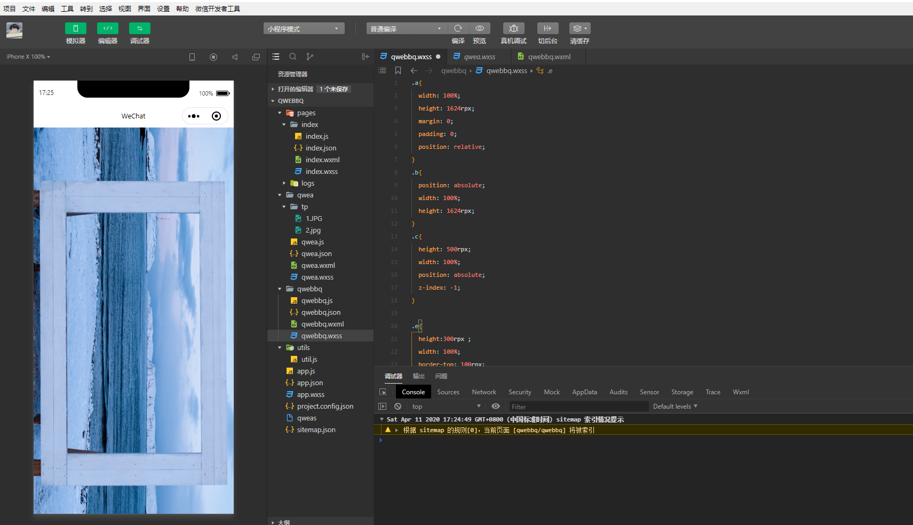
Task: Open the search icon in sidebar
Action: 293,57
